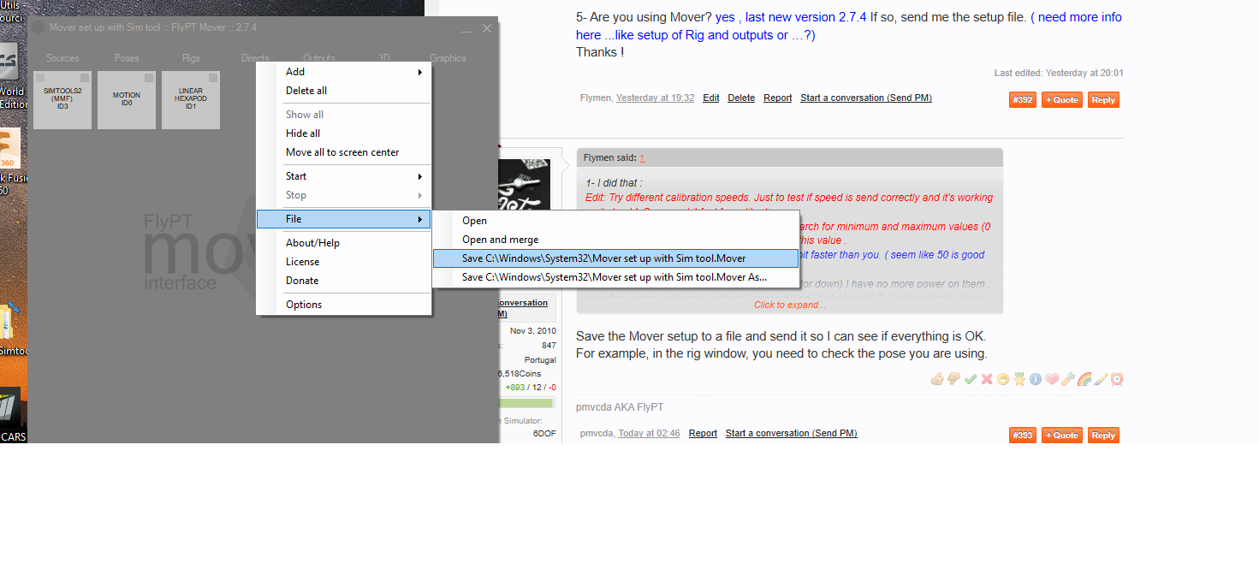Open the File submenu entry
Viewport: 1259px width, 587px height.
tap(344, 219)
